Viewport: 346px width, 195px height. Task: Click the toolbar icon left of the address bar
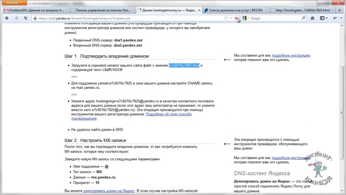(26, 18)
